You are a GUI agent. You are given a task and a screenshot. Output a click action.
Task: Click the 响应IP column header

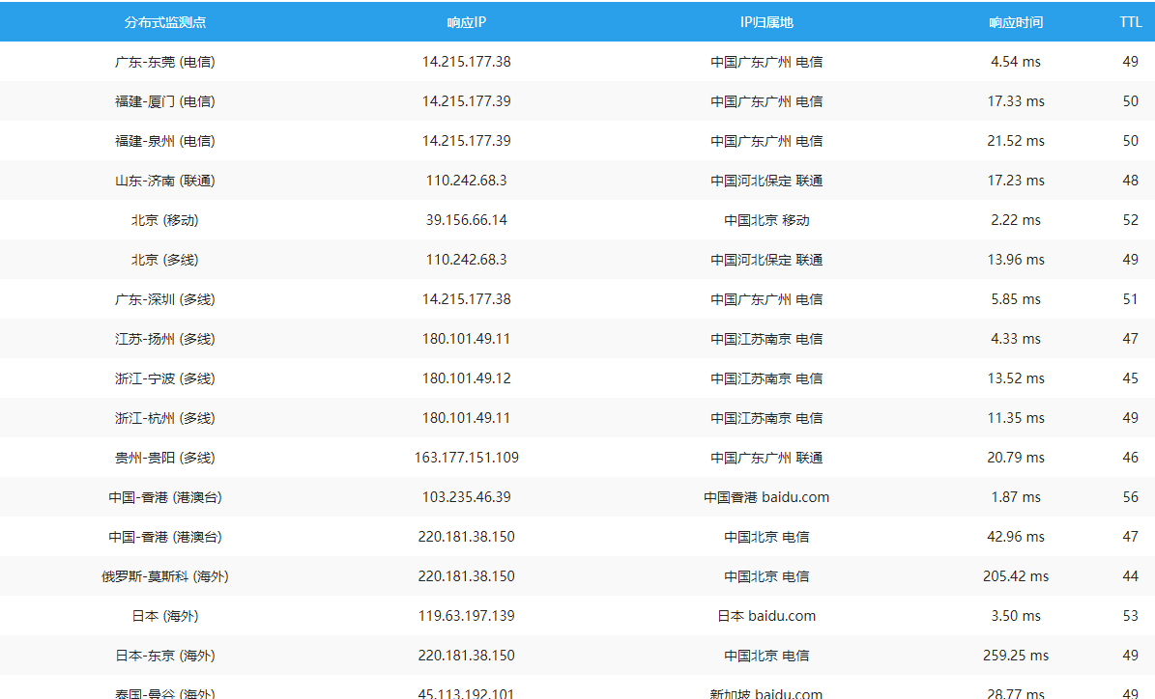tap(466, 22)
